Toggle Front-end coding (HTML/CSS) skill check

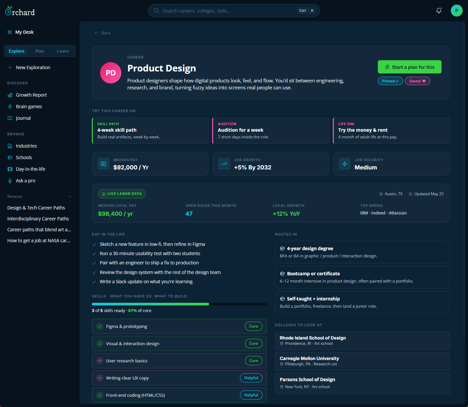(100, 395)
